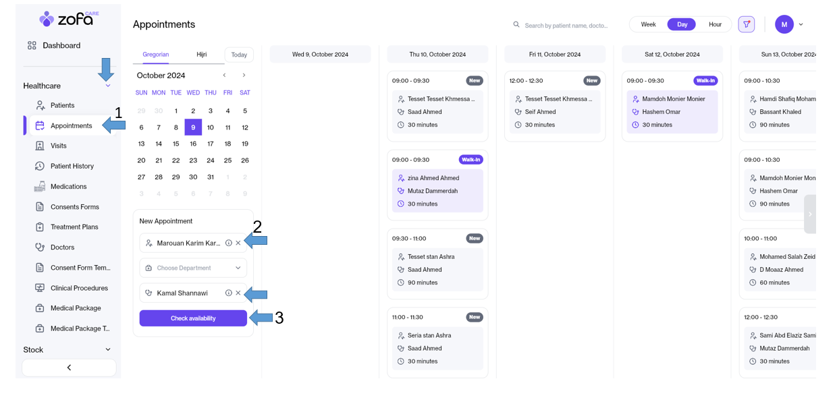The height and width of the screenshot is (408, 835).
Task: Expand the Stock sidebar section
Action: tap(108, 349)
